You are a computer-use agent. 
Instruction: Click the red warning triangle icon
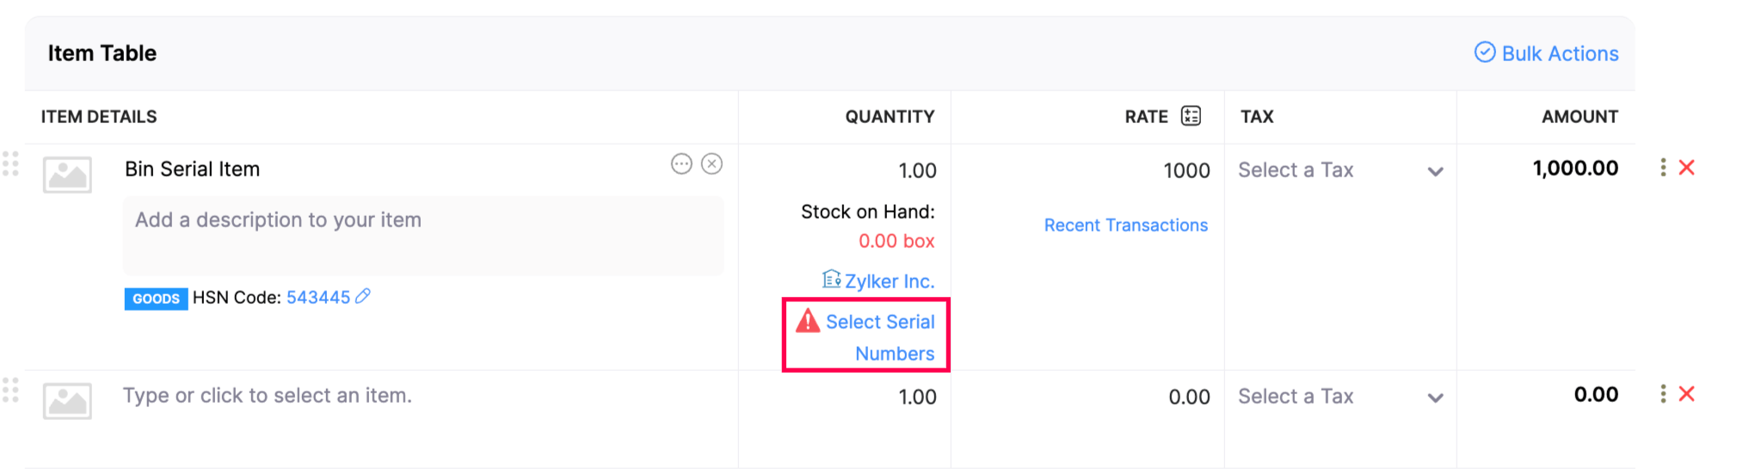click(x=807, y=321)
